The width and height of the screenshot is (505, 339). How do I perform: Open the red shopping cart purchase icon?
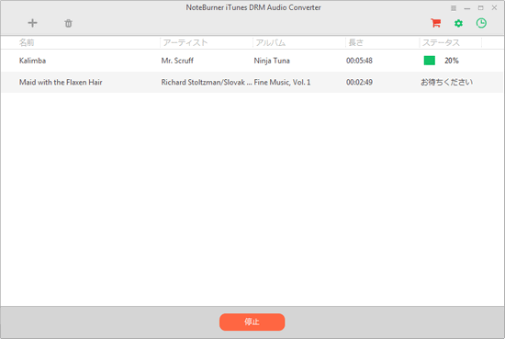(435, 23)
